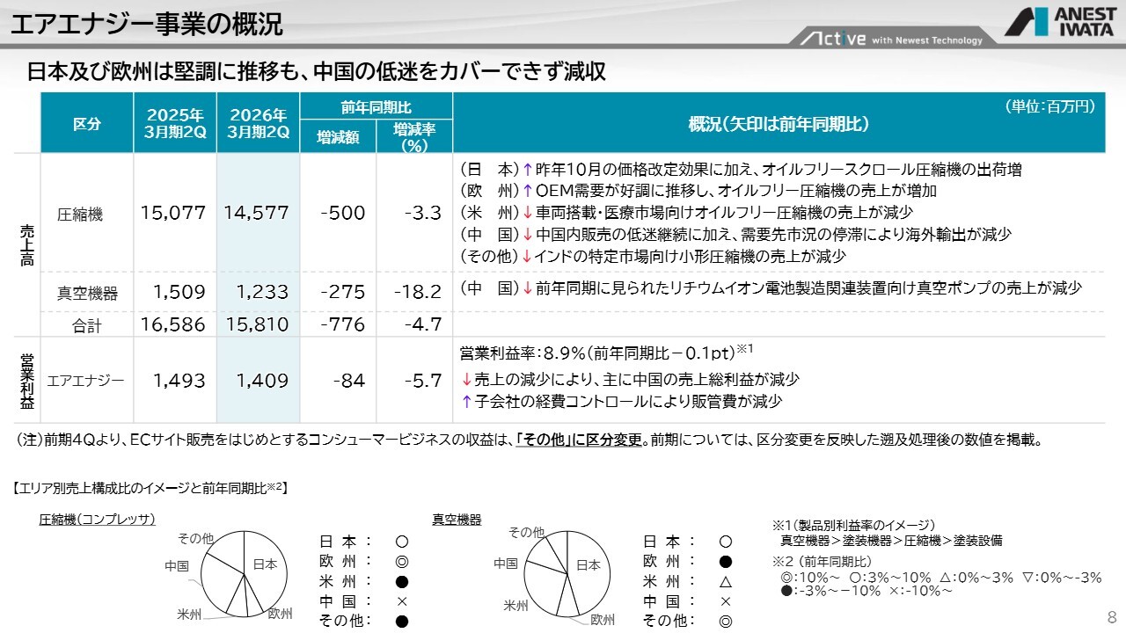The height and width of the screenshot is (633, 1126).
Task: Click the × mark beside compressor 中国
Action: tap(401, 601)
